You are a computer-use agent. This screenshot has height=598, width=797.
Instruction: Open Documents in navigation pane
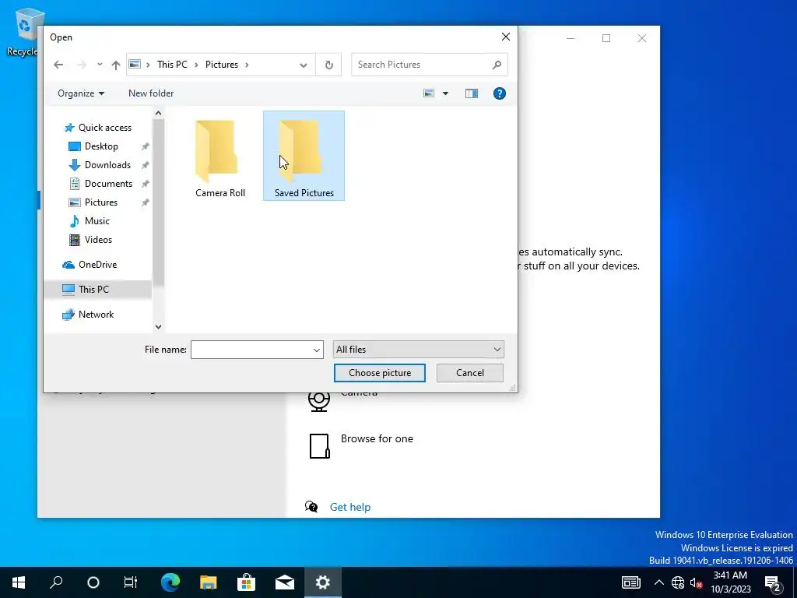point(108,184)
